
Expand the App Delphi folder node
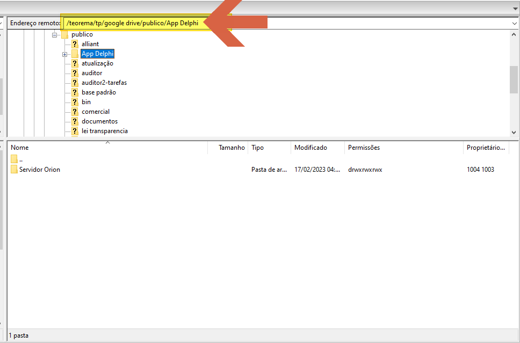tap(64, 54)
